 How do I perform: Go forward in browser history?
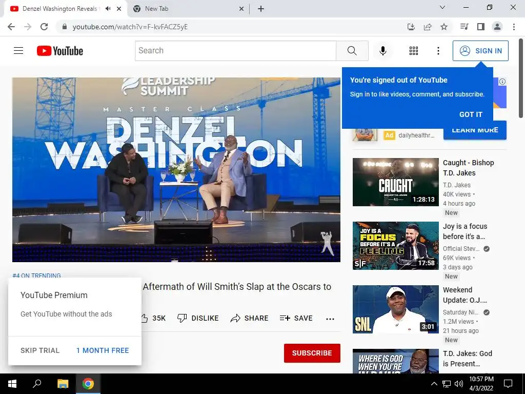click(x=28, y=27)
